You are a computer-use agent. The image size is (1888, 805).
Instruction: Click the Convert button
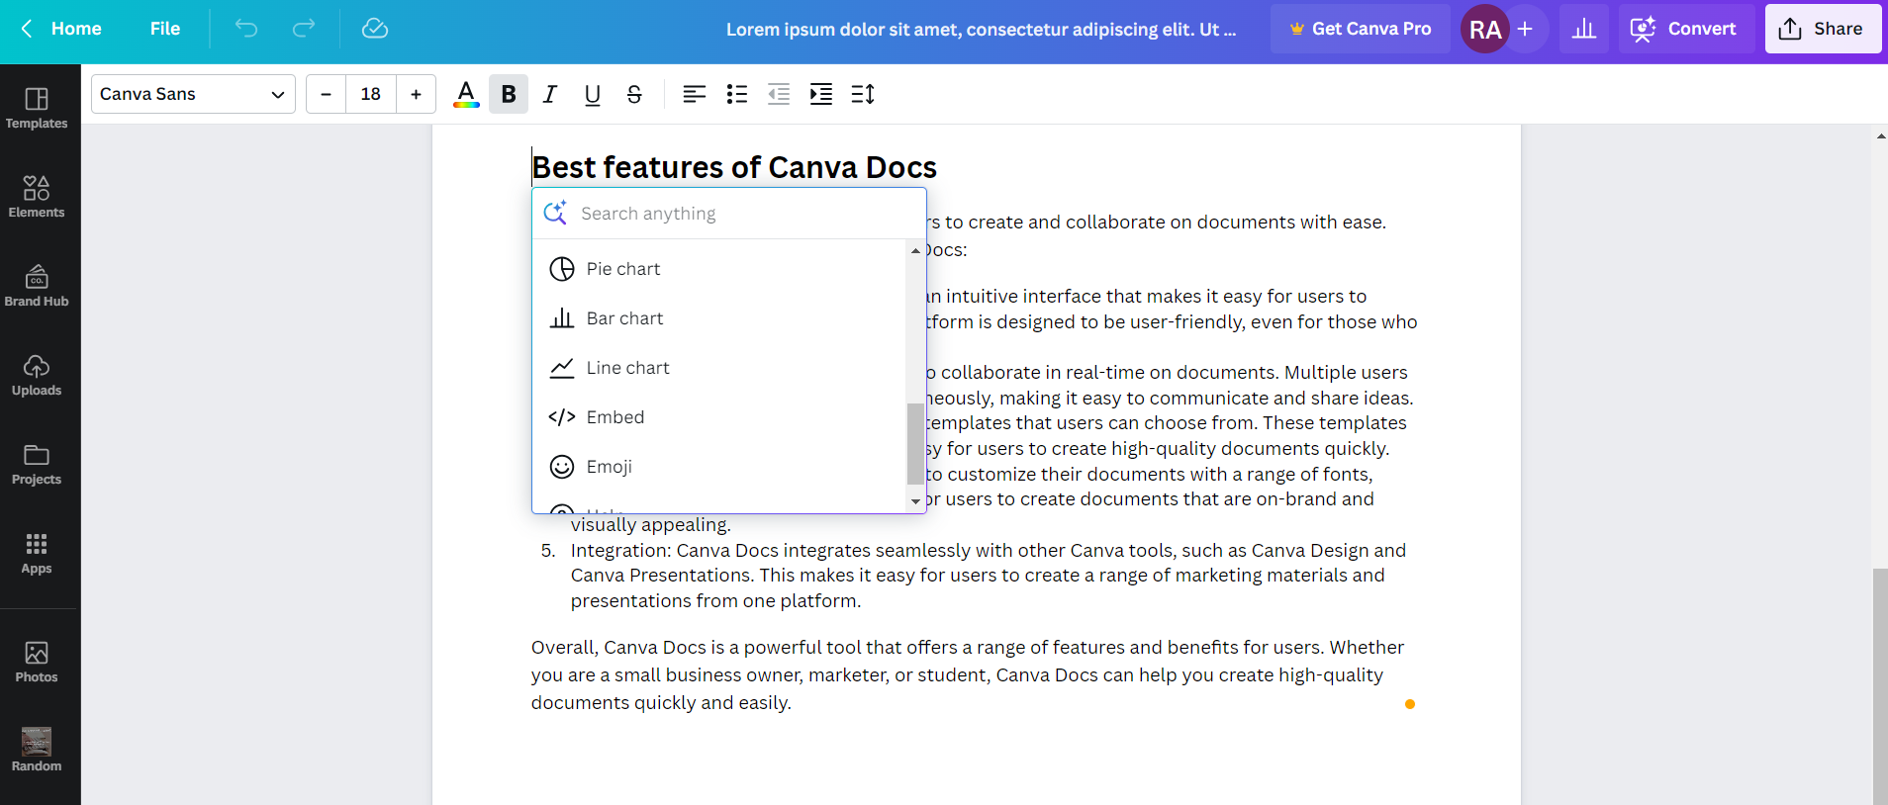[x=1686, y=29]
